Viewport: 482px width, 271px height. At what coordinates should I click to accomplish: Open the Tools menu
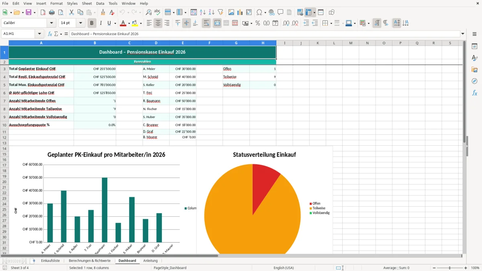click(113, 3)
